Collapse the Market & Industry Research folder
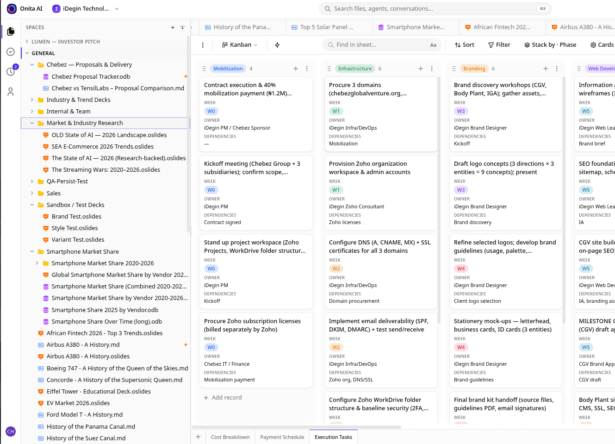 (32, 123)
